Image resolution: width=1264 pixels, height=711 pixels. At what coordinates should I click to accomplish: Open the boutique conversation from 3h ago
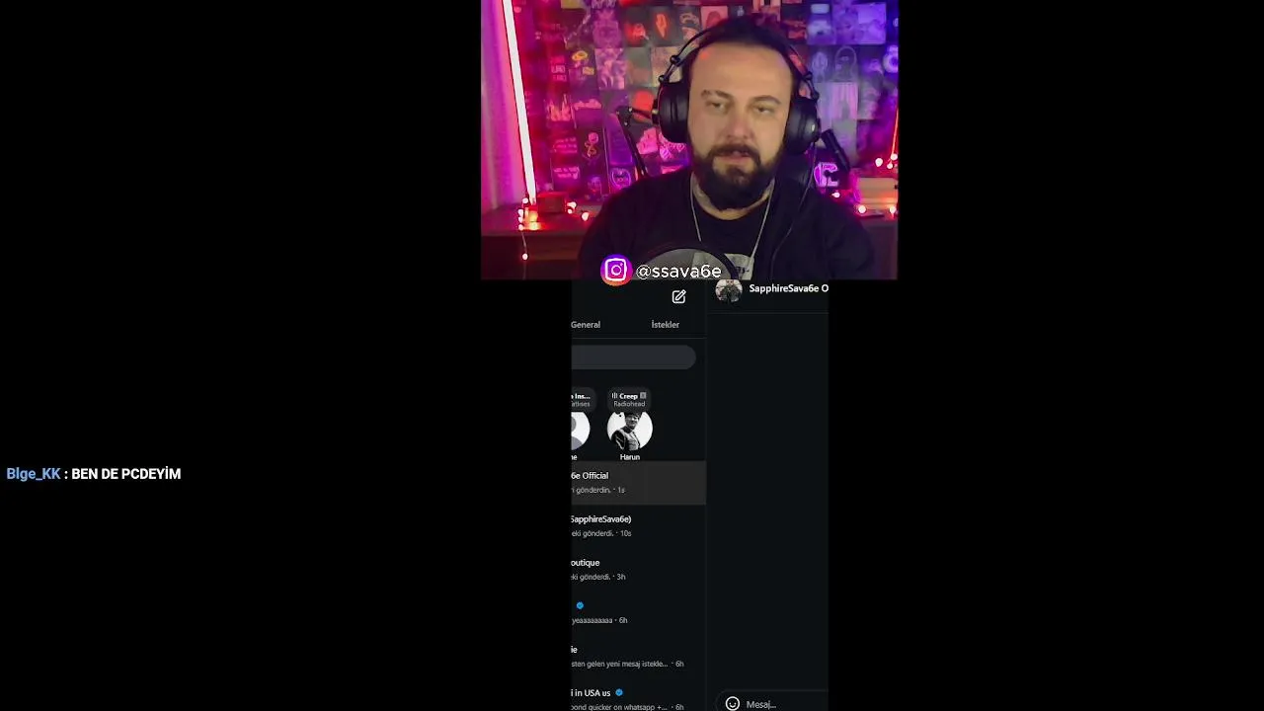(638, 569)
